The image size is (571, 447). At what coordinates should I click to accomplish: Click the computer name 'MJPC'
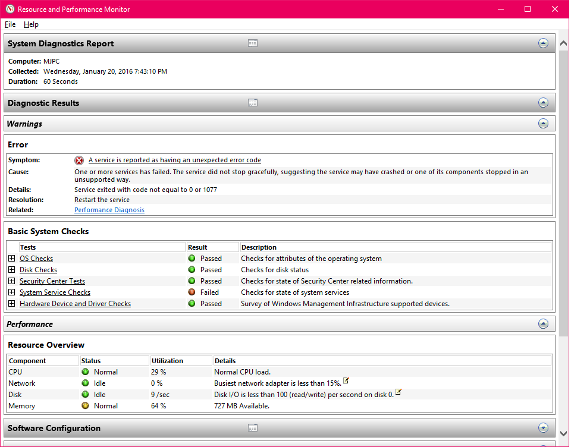click(x=51, y=61)
